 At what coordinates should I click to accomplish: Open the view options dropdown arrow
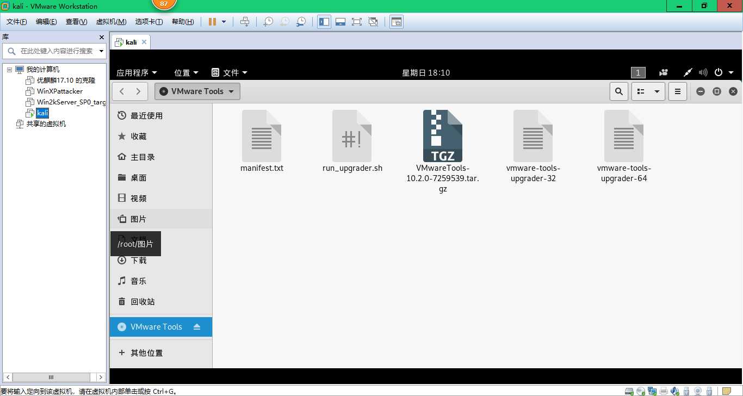click(x=657, y=91)
